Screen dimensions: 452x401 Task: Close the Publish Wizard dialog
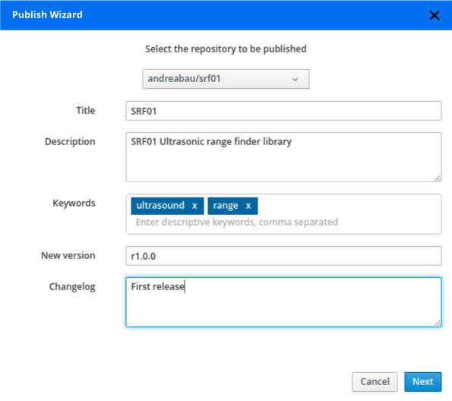pos(434,15)
